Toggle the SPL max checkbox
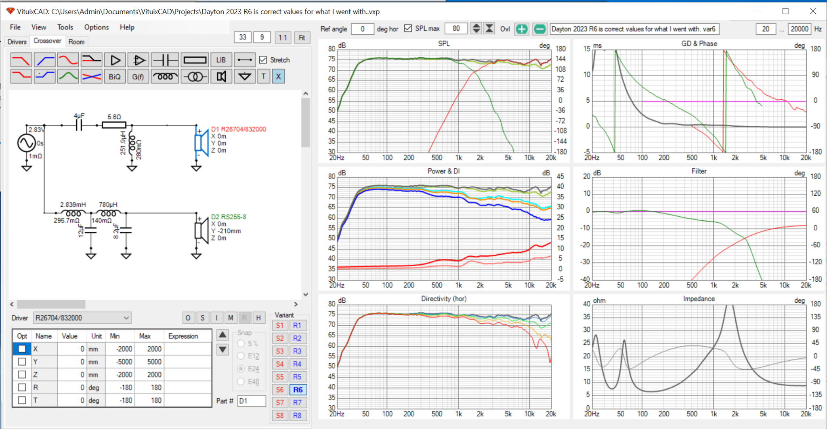The height and width of the screenshot is (429, 827). [408, 28]
